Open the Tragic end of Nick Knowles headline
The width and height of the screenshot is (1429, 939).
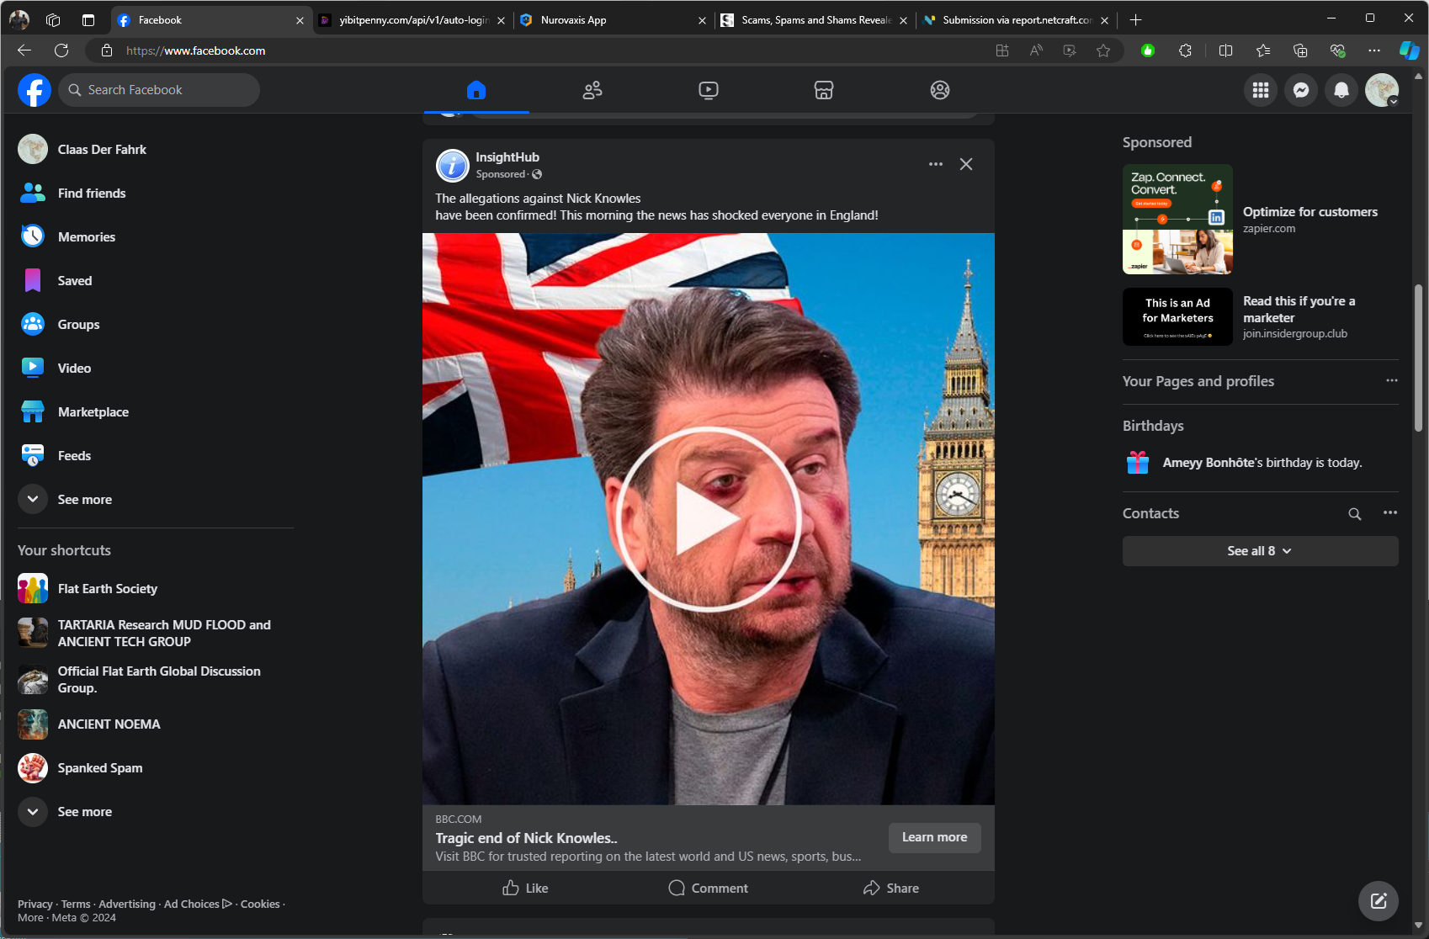(x=526, y=838)
